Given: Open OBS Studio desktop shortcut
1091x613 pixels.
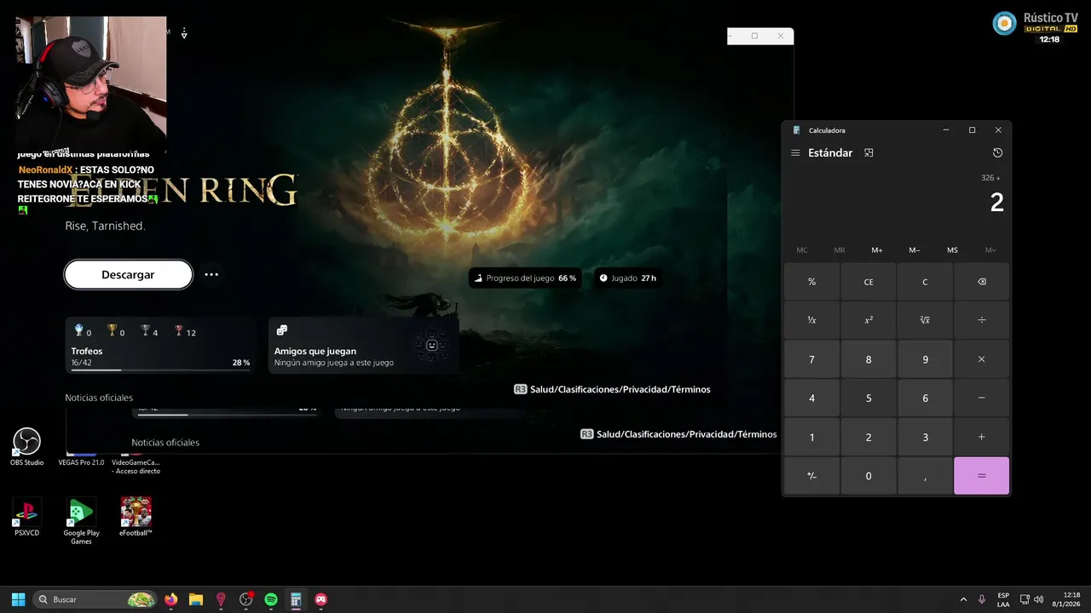Looking at the screenshot, I should pyautogui.click(x=27, y=447).
